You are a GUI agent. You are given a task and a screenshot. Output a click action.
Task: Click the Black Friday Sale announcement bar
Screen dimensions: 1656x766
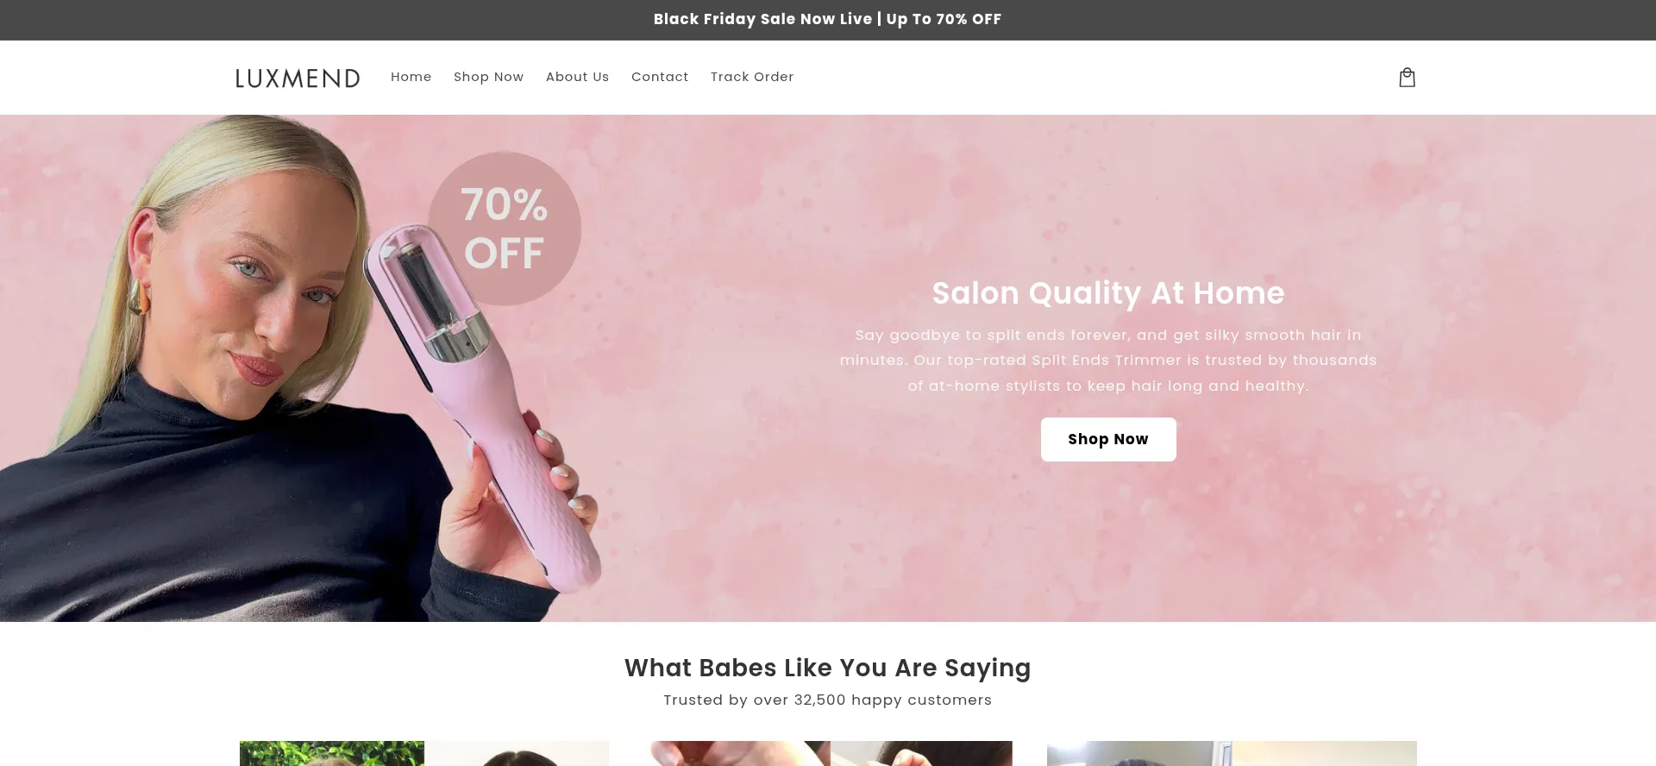tap(828, 20)
